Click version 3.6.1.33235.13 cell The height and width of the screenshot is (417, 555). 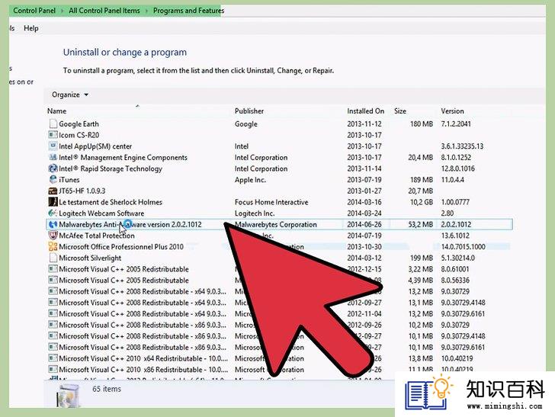click(x=462, y=146)
